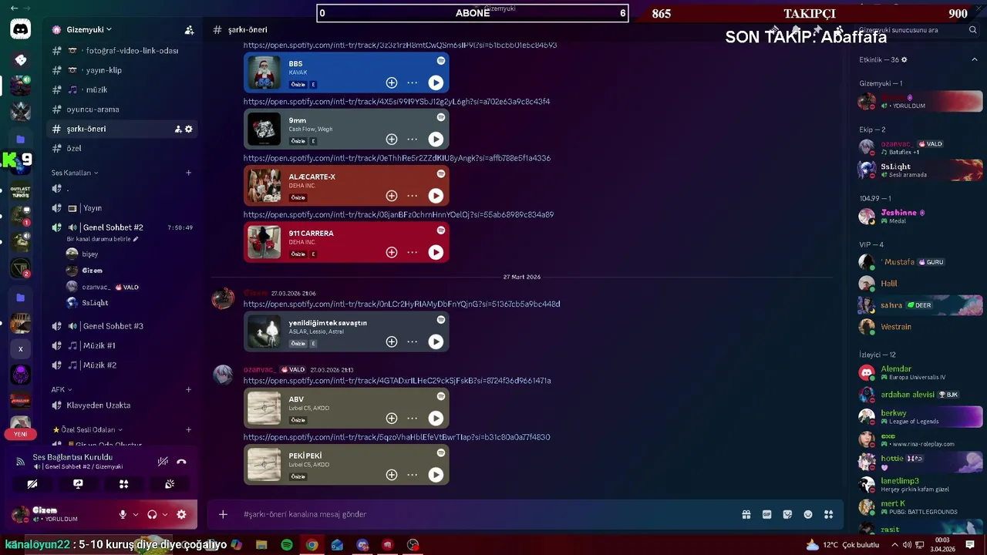The width and height of the screenshot is (987, 555).
Task: Click the server search magnifier icon
Action: click(x=972, y=30)
